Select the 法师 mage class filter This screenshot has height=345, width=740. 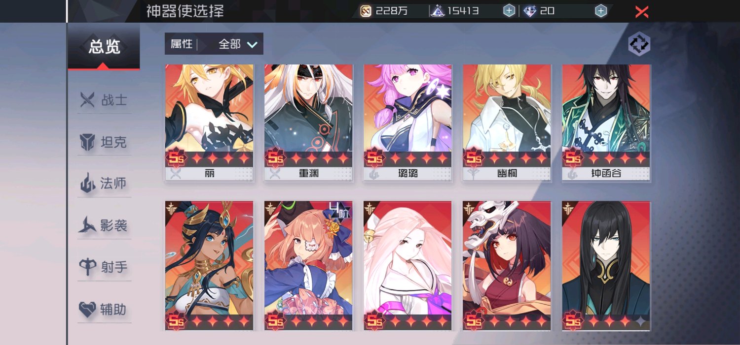[104, 184]
